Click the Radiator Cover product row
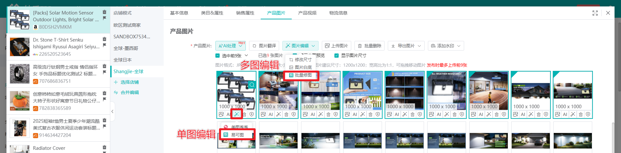The image size is (621, 153). pyautogui.click(x=58, y=148)
